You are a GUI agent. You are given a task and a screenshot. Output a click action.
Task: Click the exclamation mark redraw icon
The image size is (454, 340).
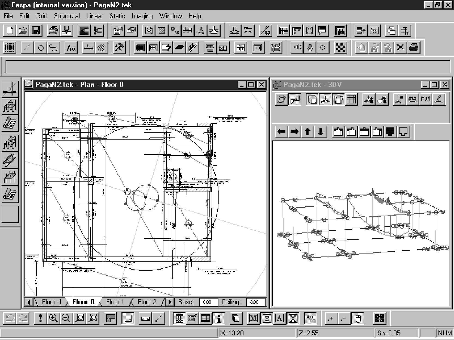(x=41, y=318)
